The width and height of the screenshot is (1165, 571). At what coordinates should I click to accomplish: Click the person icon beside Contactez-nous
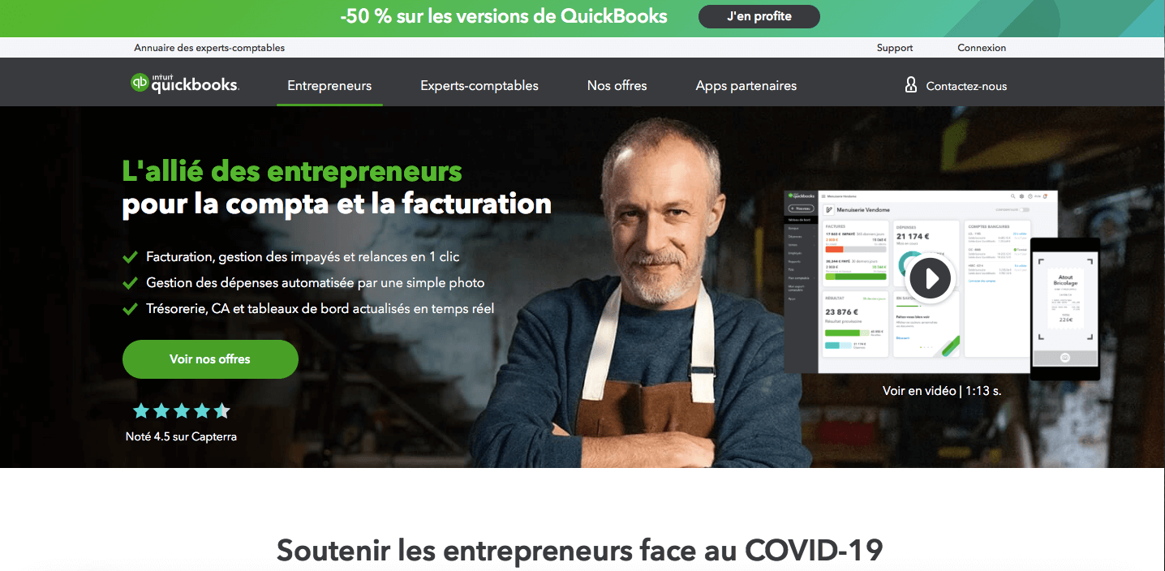[911, 85]
